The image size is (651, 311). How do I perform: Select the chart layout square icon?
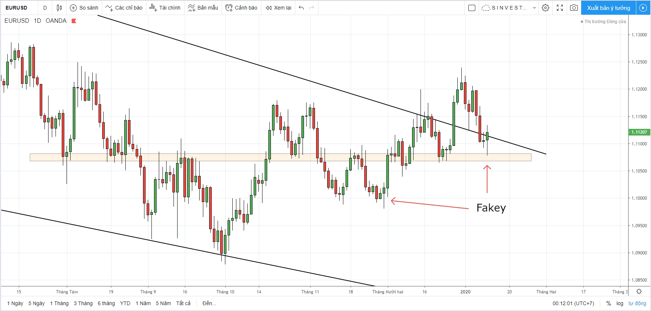coord(472,8)
